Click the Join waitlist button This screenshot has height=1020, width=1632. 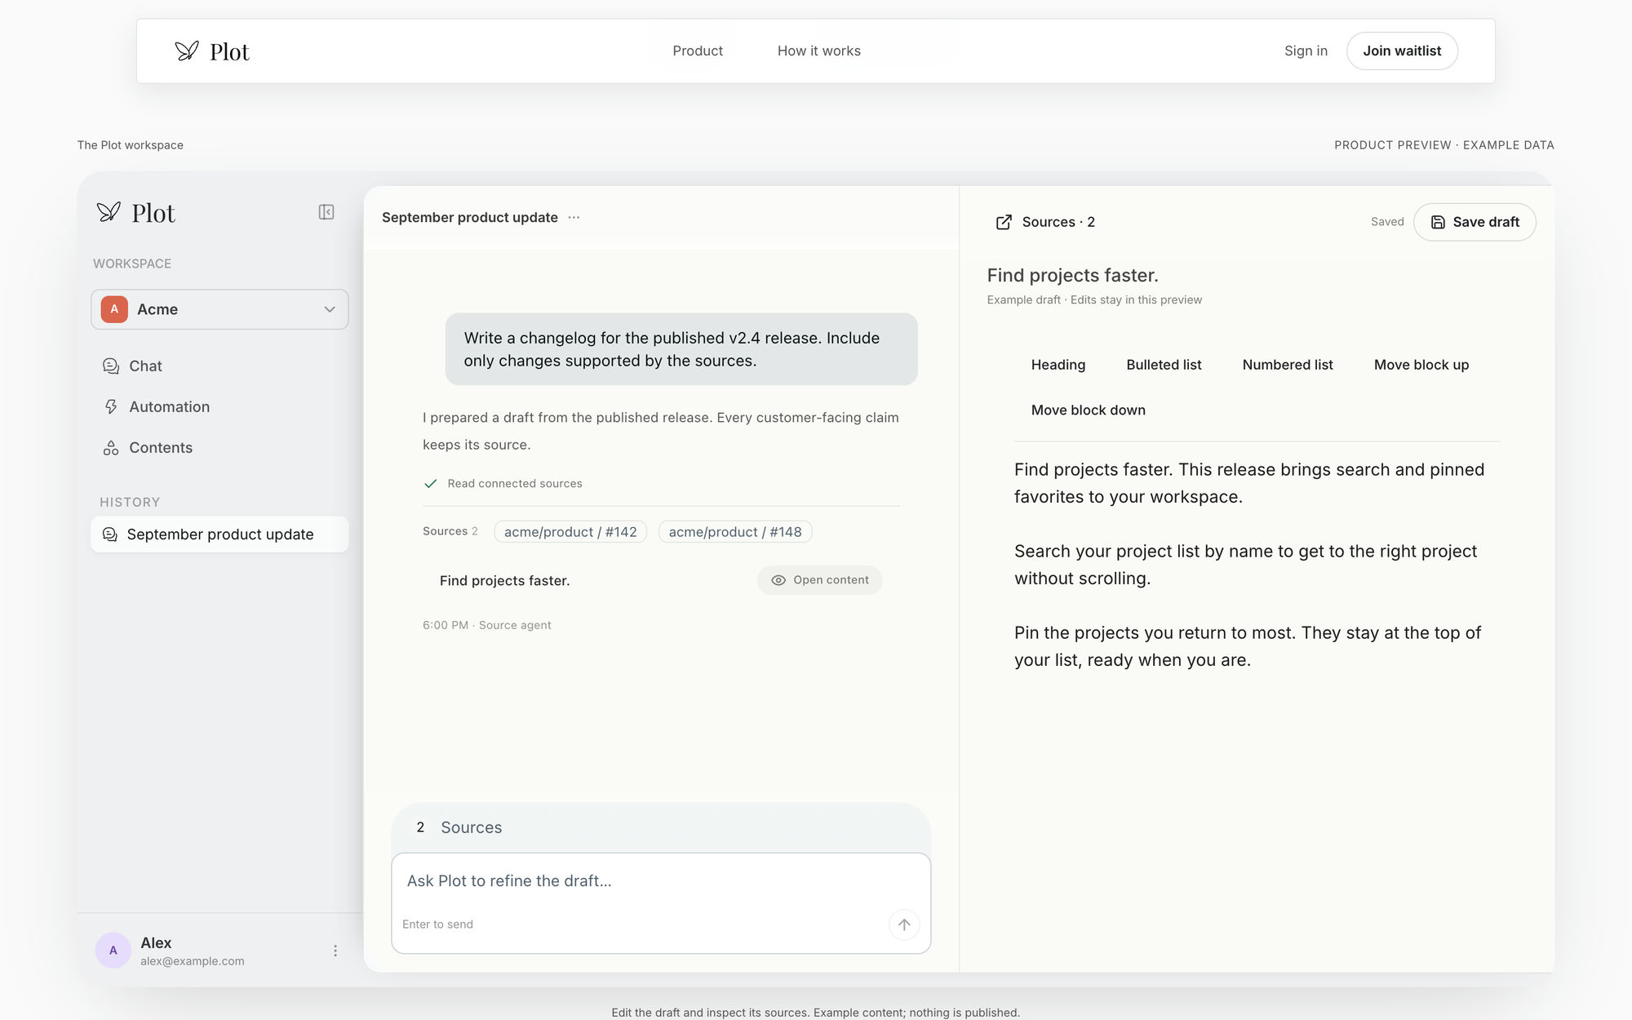point(1402,51)
